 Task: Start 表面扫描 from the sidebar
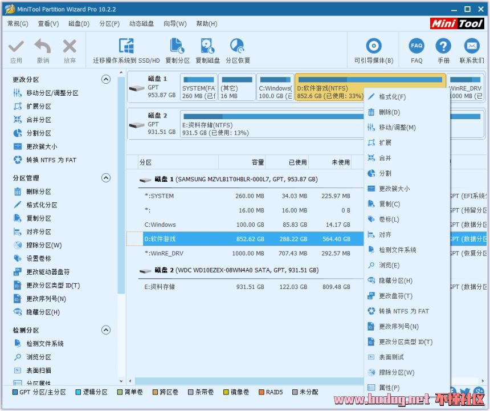click(x=32, y=371)
